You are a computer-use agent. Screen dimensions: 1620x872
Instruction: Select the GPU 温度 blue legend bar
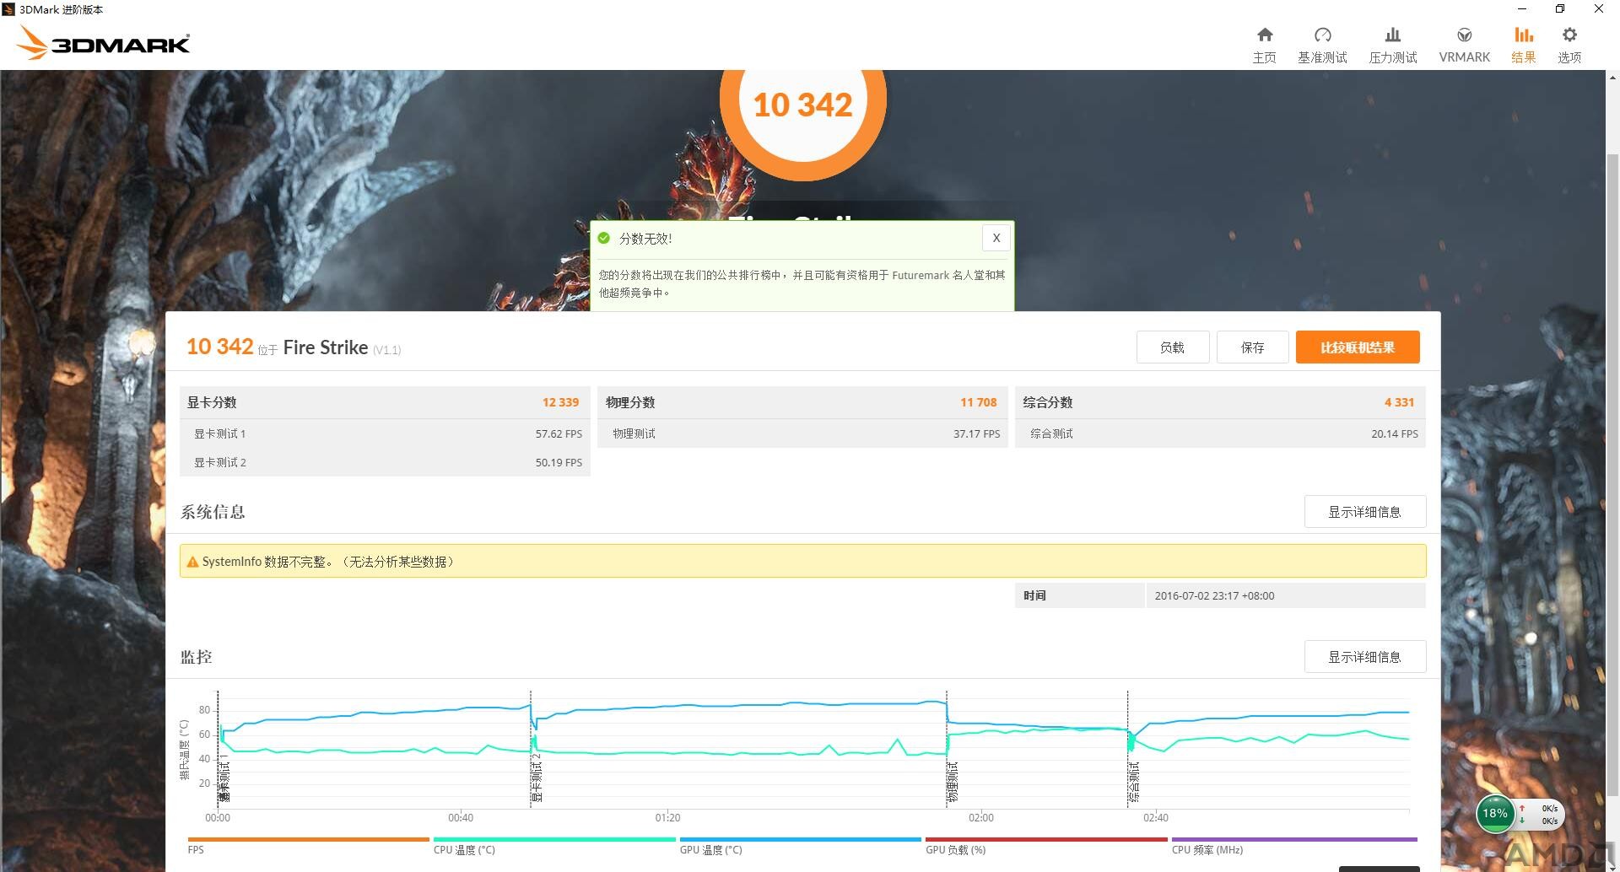pos(800,840)
